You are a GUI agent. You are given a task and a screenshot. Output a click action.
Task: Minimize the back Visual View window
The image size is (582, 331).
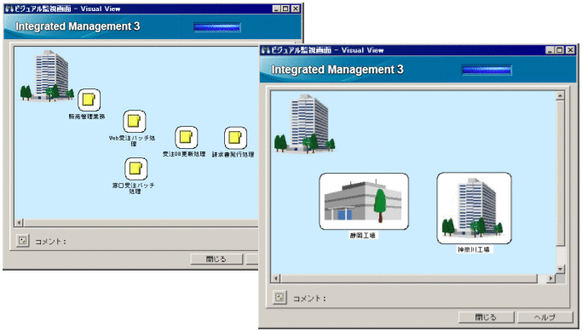pos(277,9)
